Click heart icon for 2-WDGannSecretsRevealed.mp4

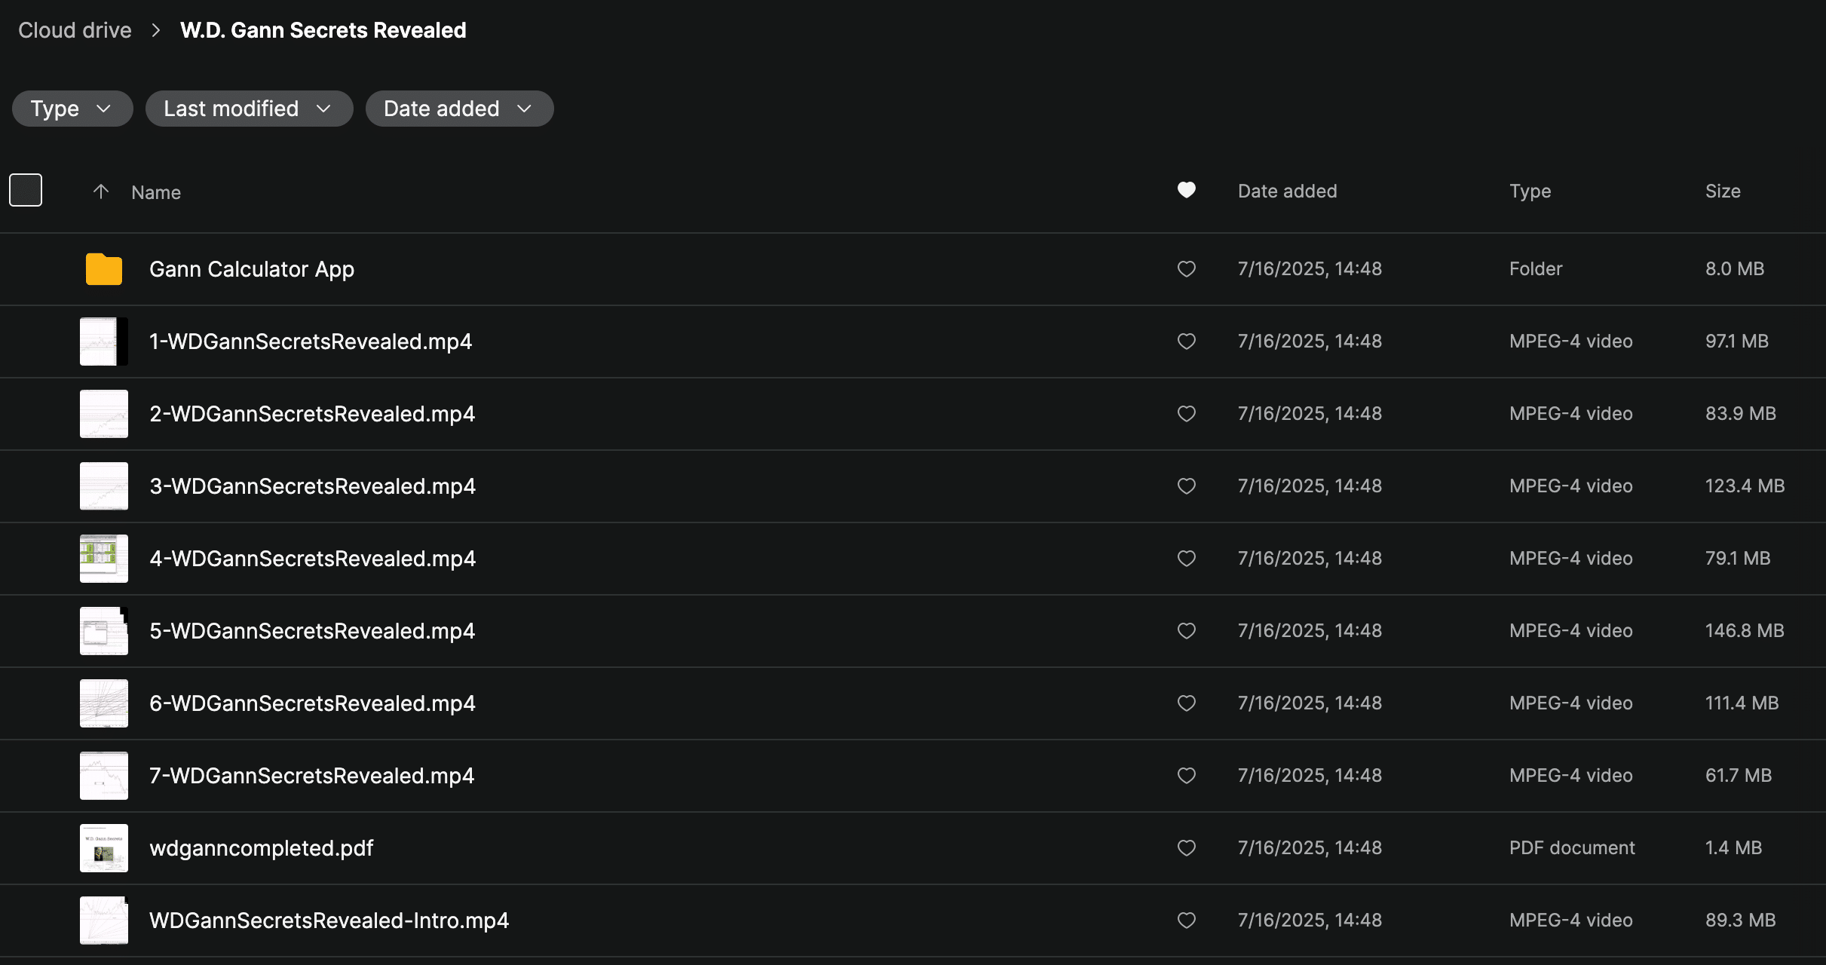(x=1187, y=414)
